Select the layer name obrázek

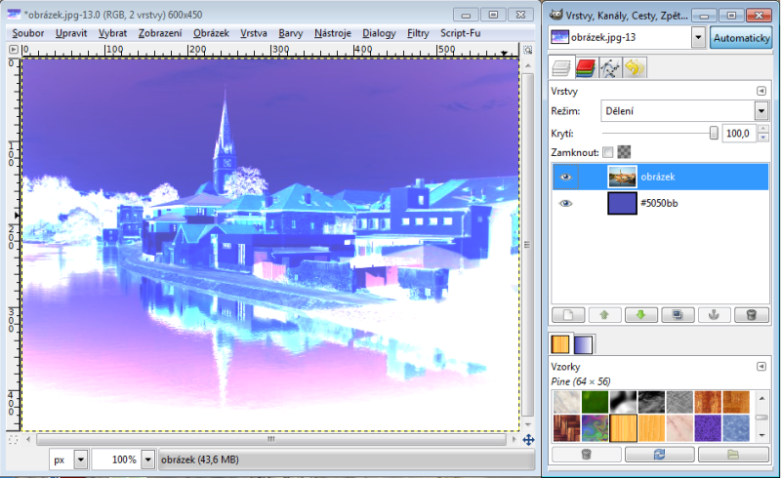pos(658,177)
